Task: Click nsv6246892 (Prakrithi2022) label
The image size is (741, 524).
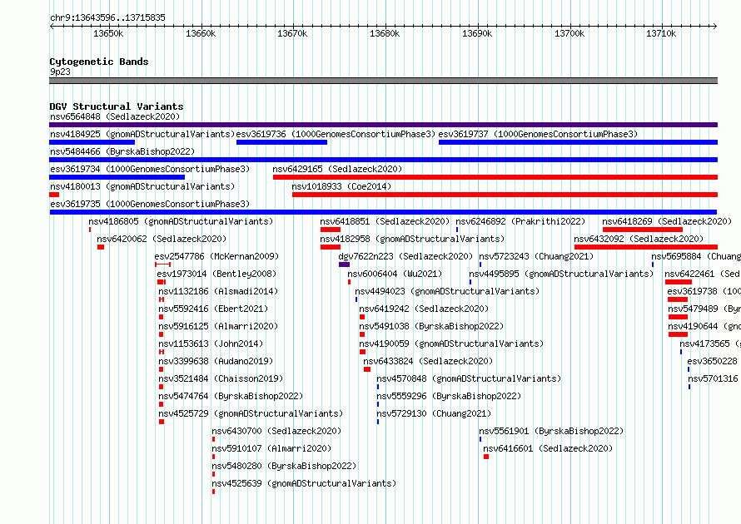Action: pos(520,221)
